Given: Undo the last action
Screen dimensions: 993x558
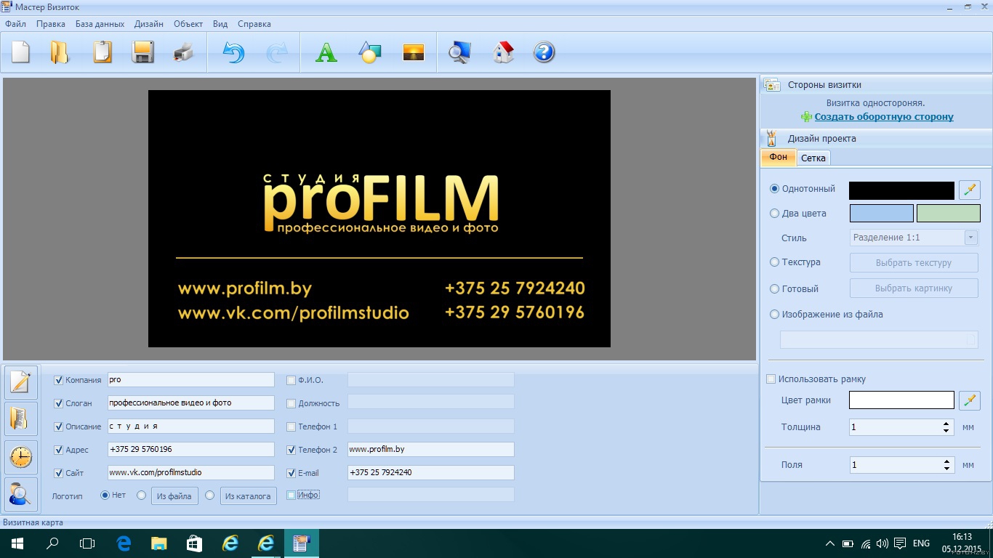Looking at the screenshot, I should [x=233, y=53].
